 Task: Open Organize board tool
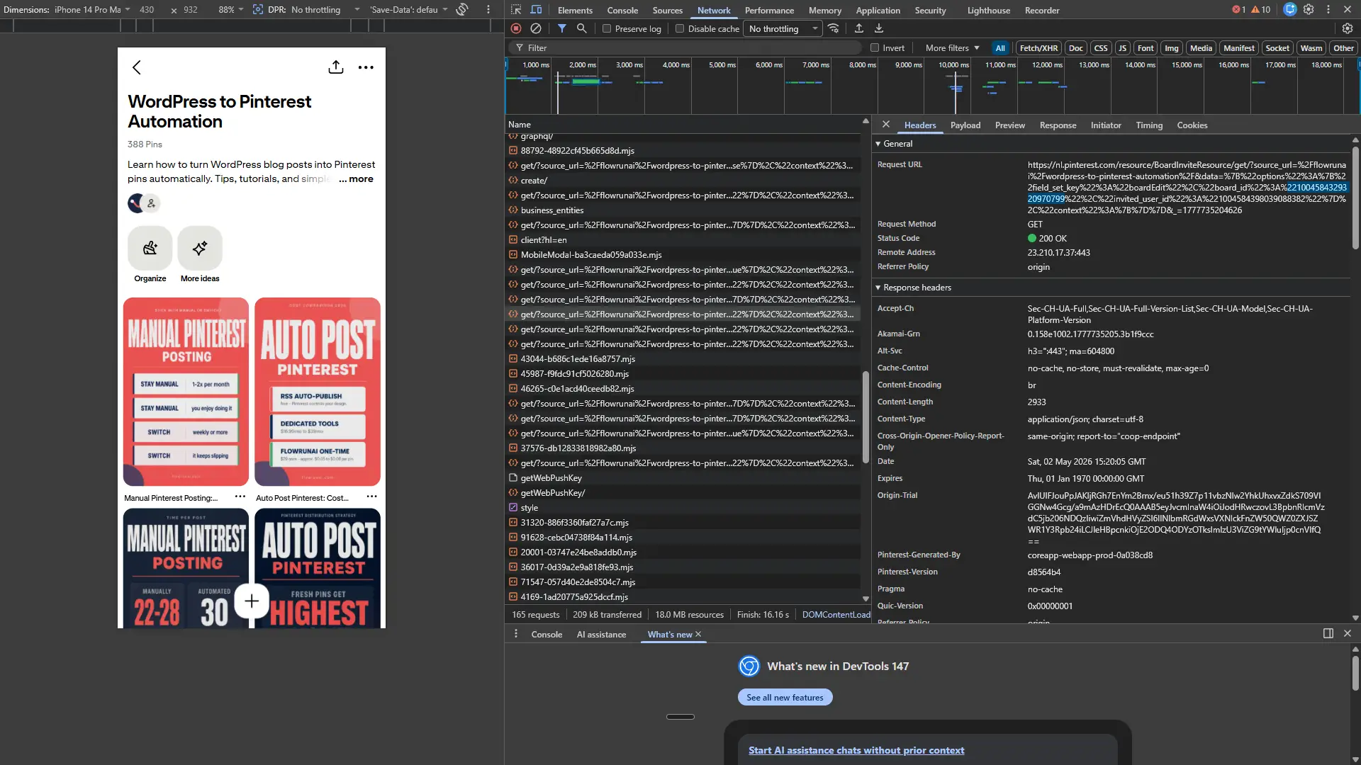click(150, 248)
